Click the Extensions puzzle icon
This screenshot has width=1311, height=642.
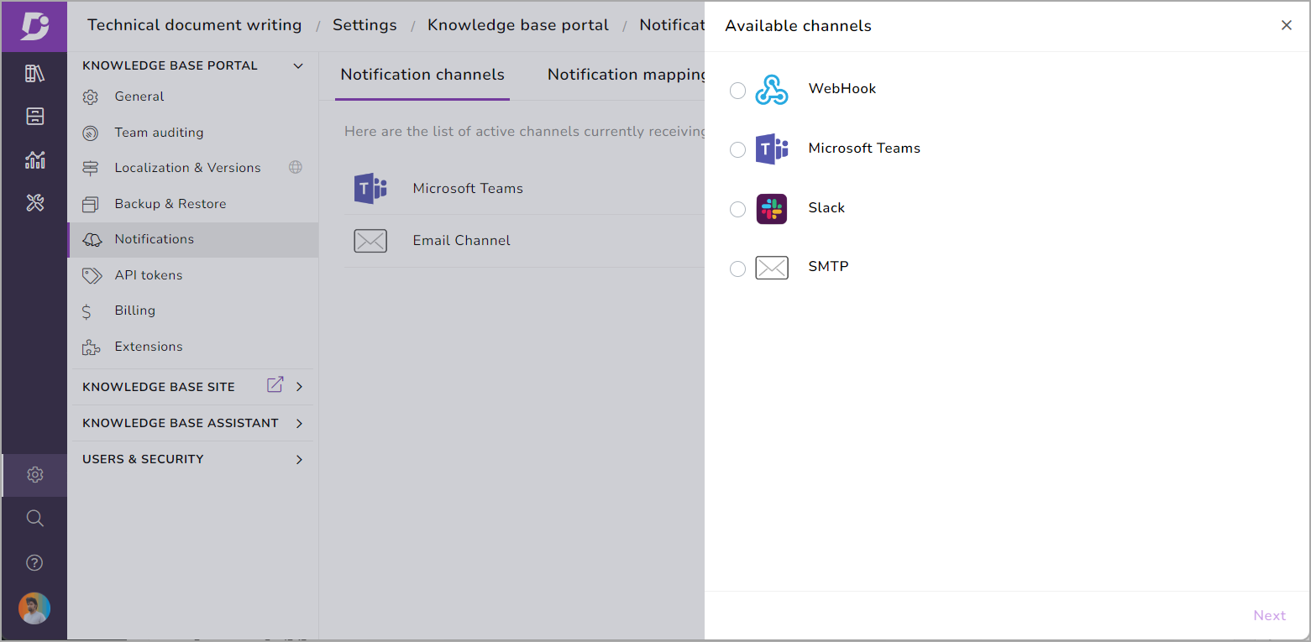[91, 347]
